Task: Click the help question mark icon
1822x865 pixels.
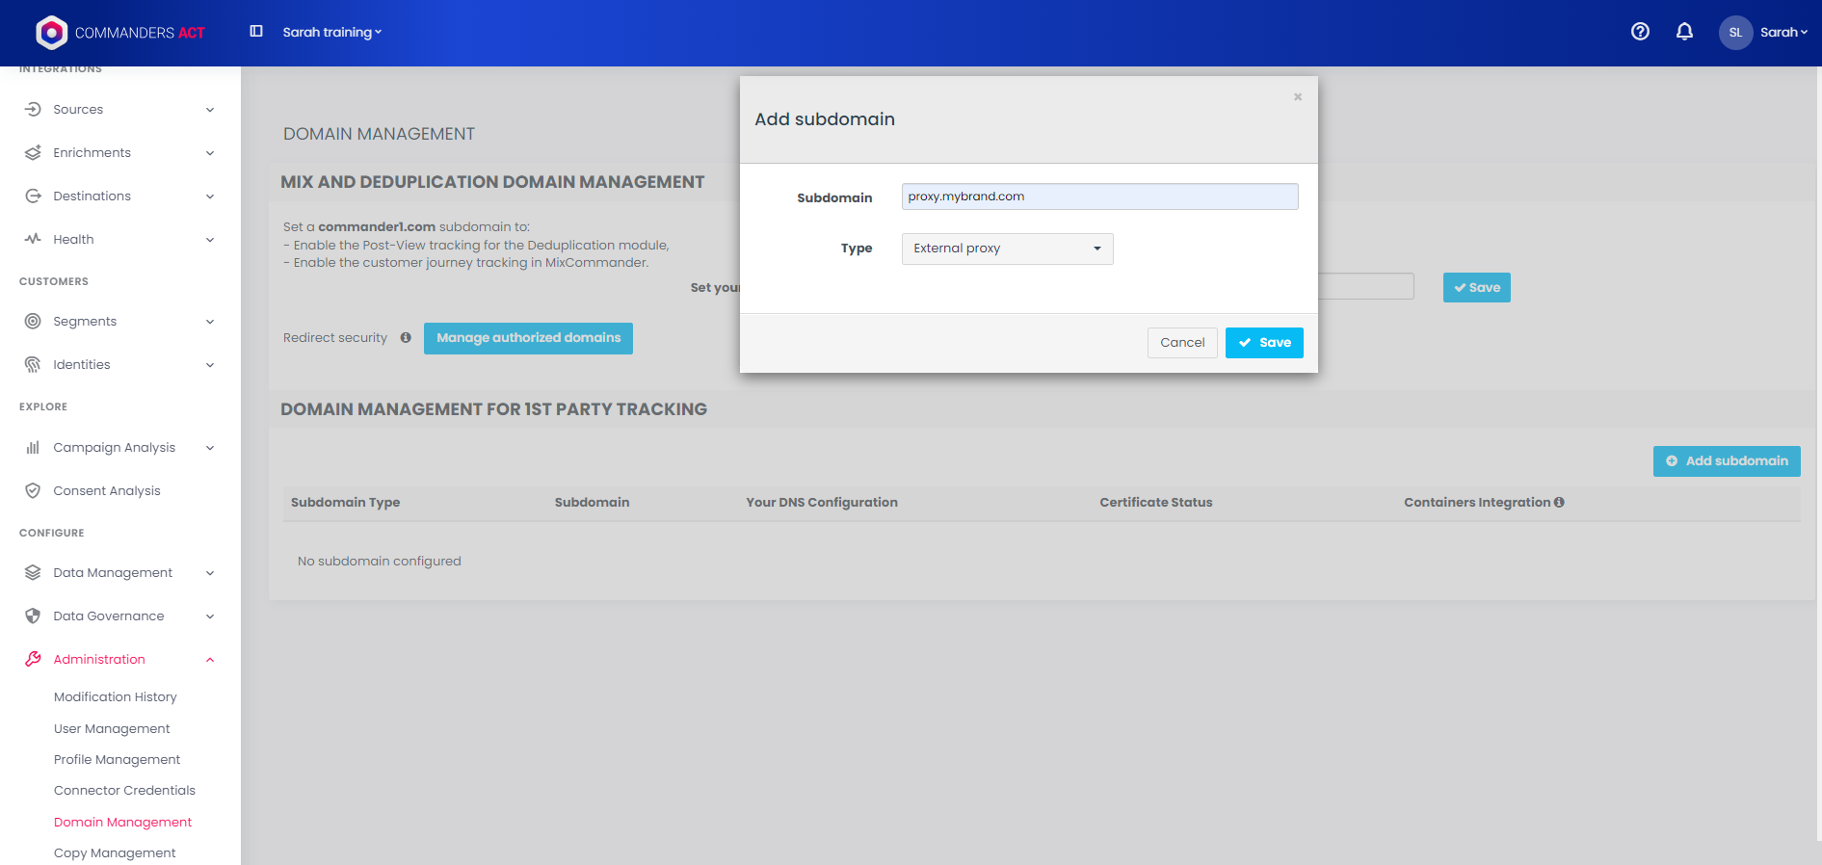Action: pyautogui.click(x=1640, y=32)
